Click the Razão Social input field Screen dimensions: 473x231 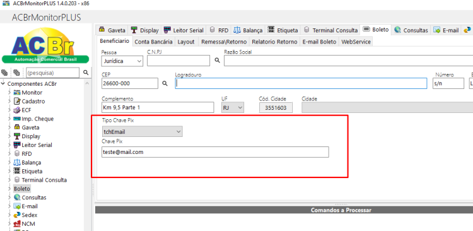pos(348,61)
